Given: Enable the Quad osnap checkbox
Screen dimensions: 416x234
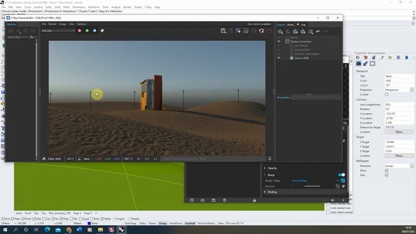Looking at the screenshot, I should [x=81, y=219].
